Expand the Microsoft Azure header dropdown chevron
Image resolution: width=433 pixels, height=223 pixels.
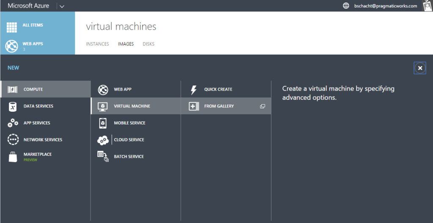62,6
